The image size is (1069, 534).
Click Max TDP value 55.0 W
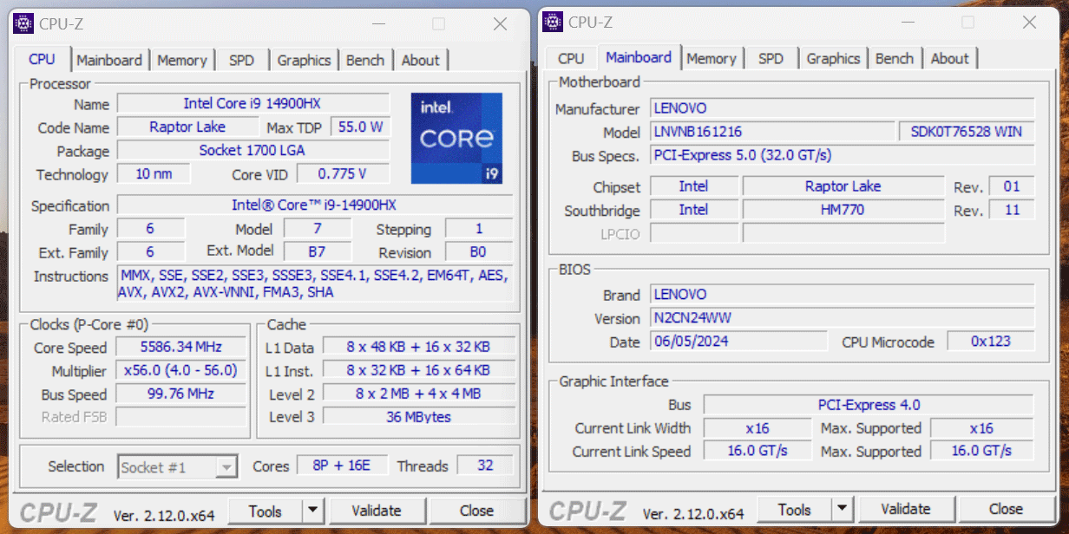(x=360, y=127)
